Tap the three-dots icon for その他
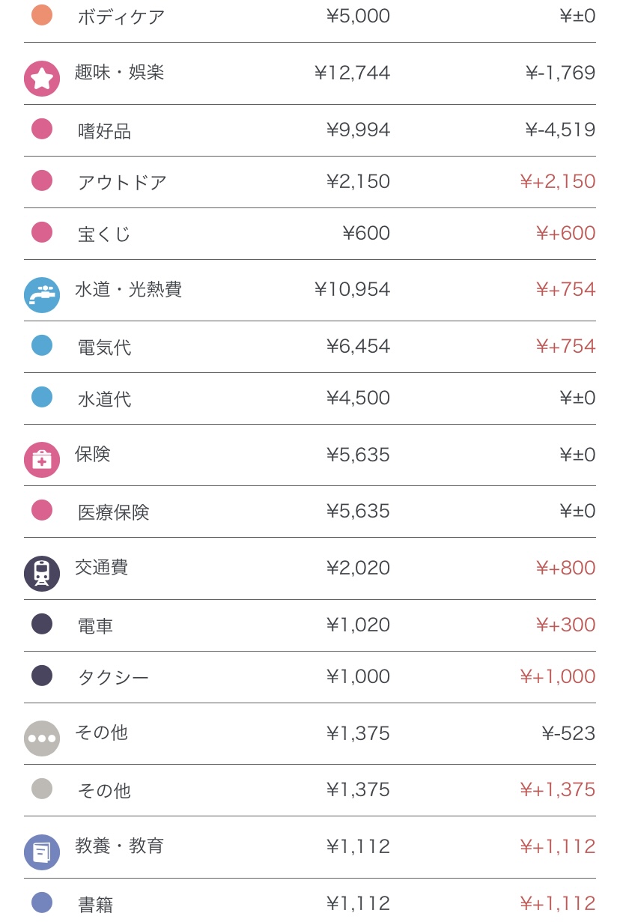This screenshot has width=620, height=922. coord(42,738)
